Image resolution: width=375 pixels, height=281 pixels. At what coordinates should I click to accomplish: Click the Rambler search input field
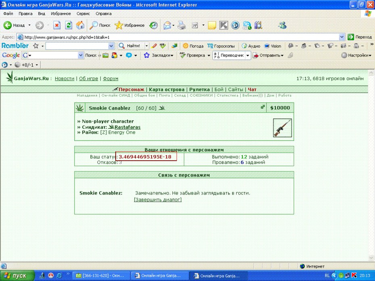[77, 46]
